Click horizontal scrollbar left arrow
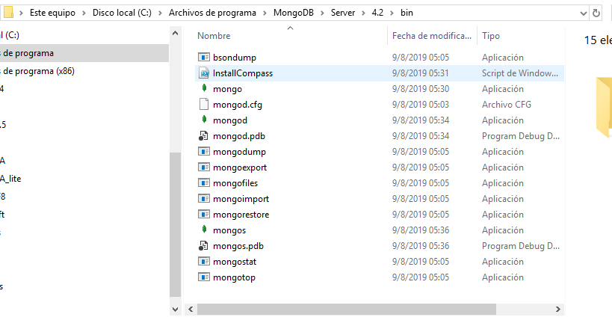 pyautogui.click(x=191, y=310)
